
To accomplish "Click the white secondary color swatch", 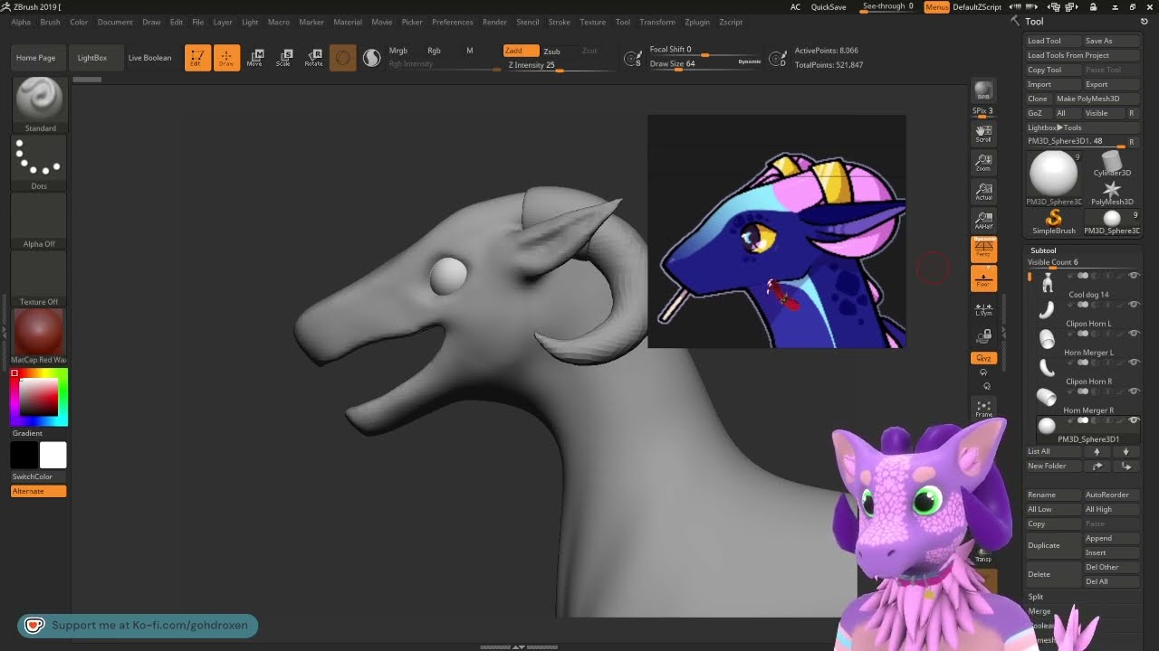I will [x=53, y=455].
